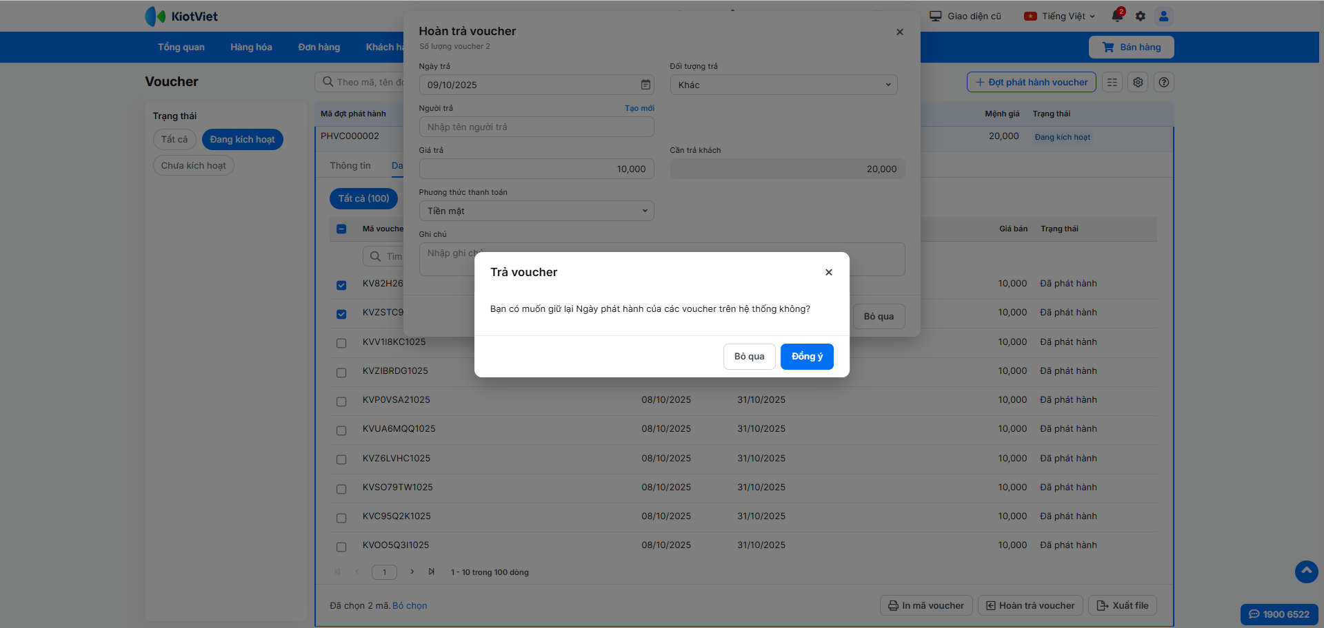Click the page number input box
Screen dimensions: 1324x628
coord(384,572)
